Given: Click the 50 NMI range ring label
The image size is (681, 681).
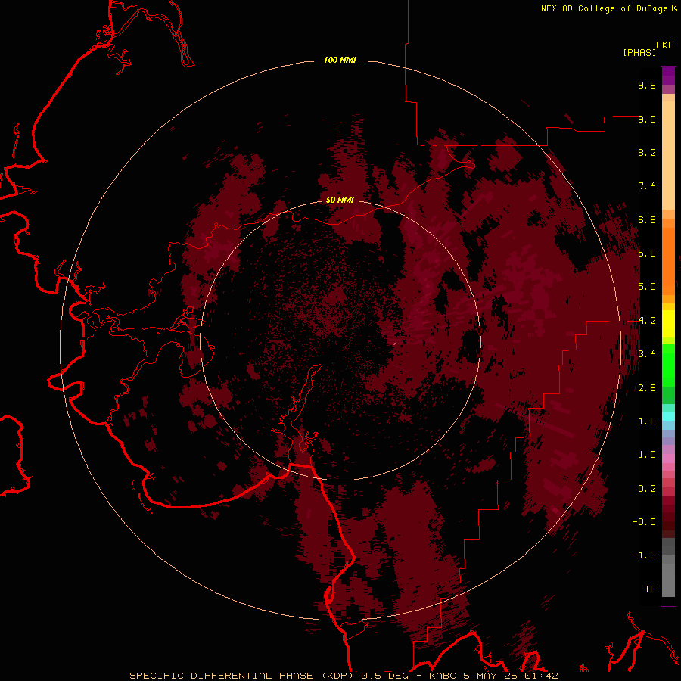Looking at the screenshot, I should [340, 200].
